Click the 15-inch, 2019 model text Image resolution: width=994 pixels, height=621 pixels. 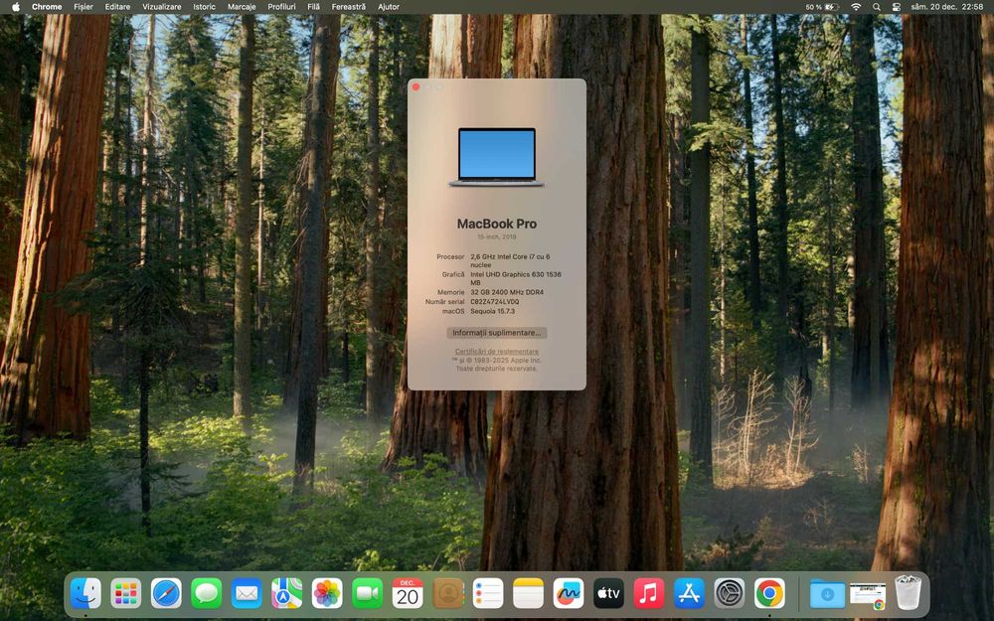pyautogui.click(x=496, y=237)
